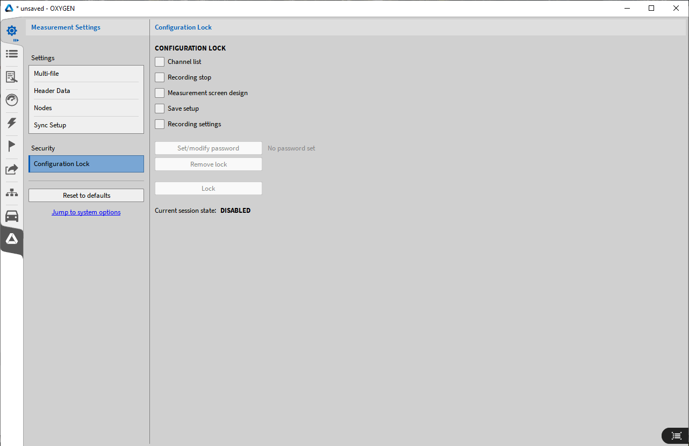Follow the Jump to system options link
689x446 pixels.
(x=86, y=212)
